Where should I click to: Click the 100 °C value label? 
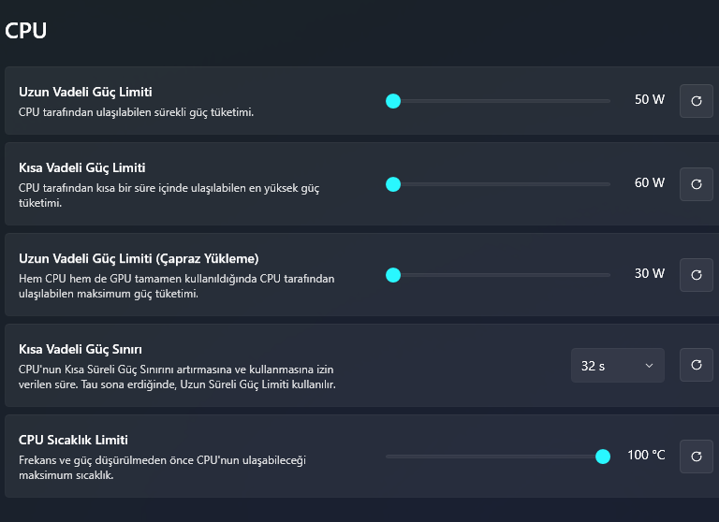tap(646, 456)
